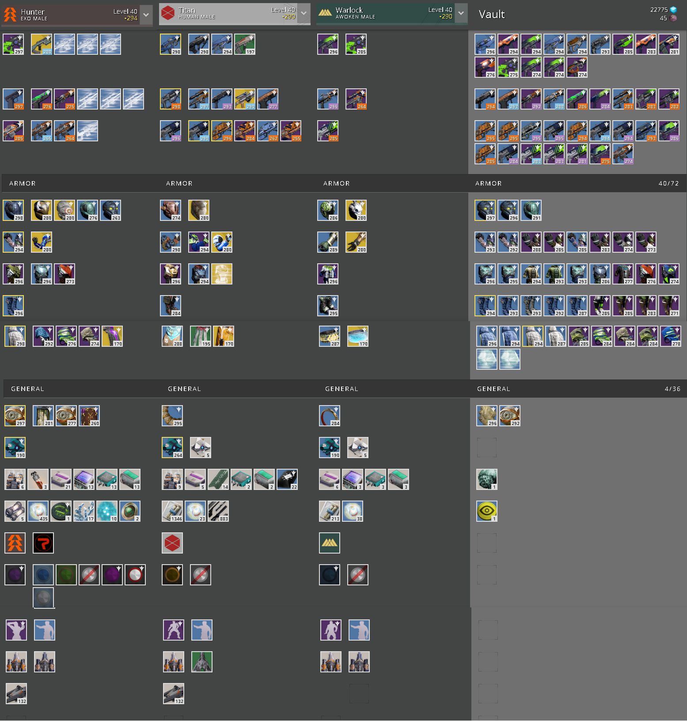This screenshot has height=721, width=687.
Task: Select Hunter's blue shader
Action: point(43,575)
